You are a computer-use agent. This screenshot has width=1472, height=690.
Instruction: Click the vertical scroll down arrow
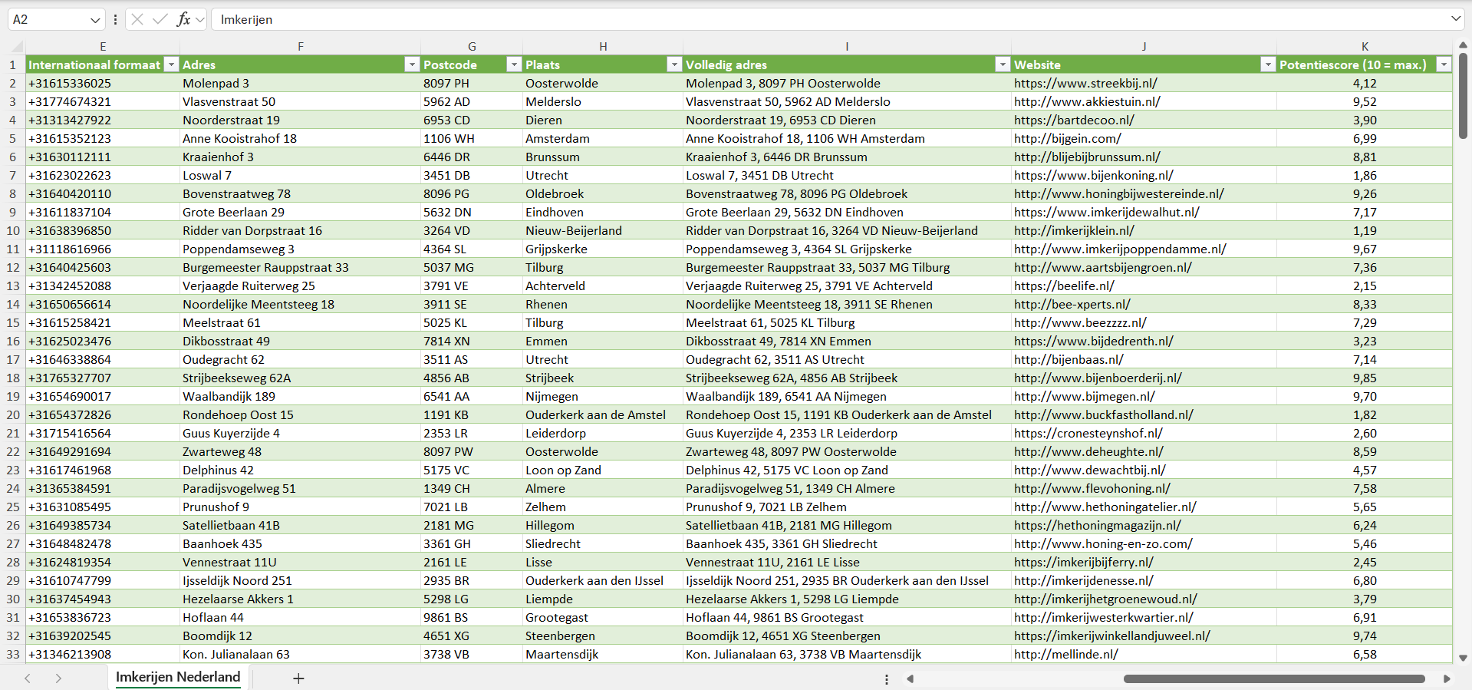tap(1463, 658)
